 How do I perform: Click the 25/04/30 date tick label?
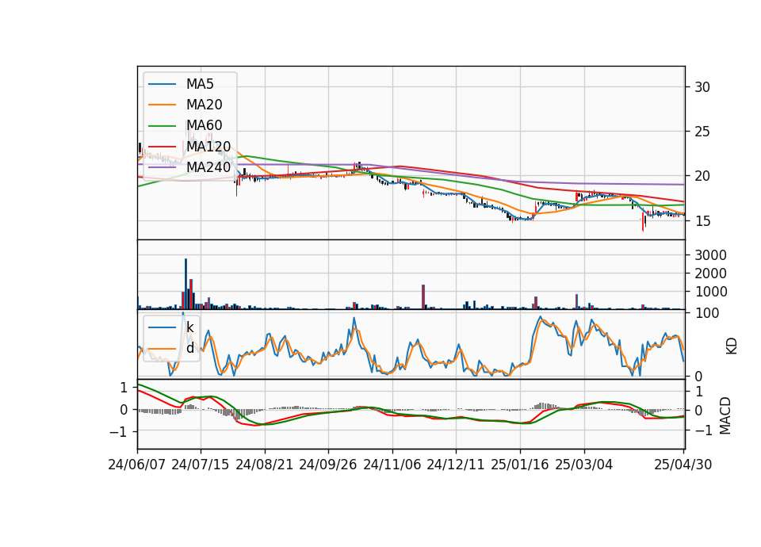(683, 465)
